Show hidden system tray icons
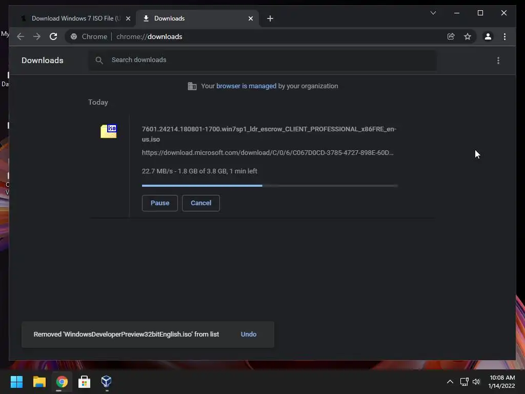The image size is (525, 394). [x=450, y=382]
